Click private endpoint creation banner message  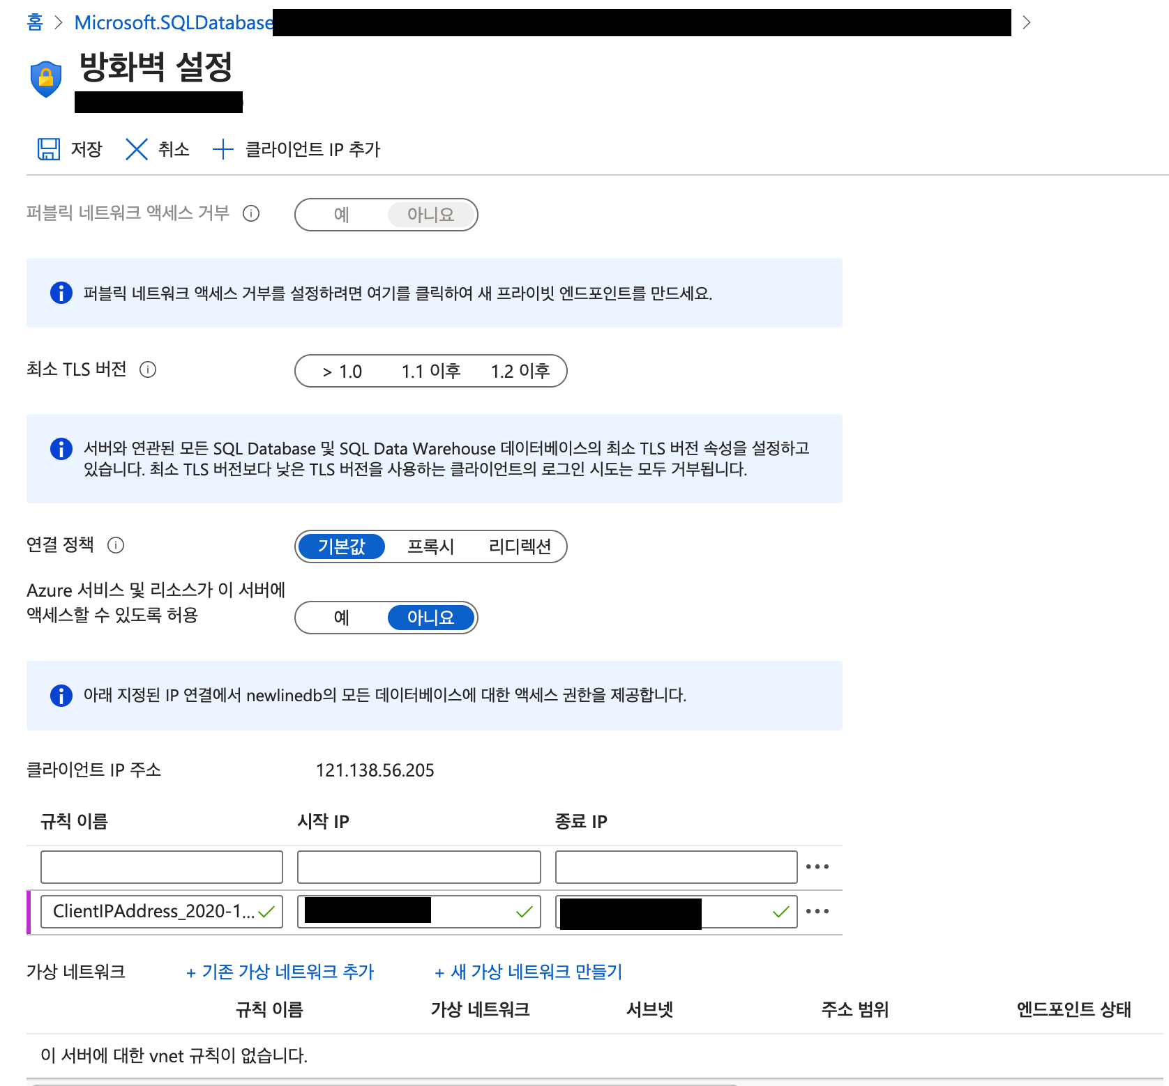pos(398,293)
